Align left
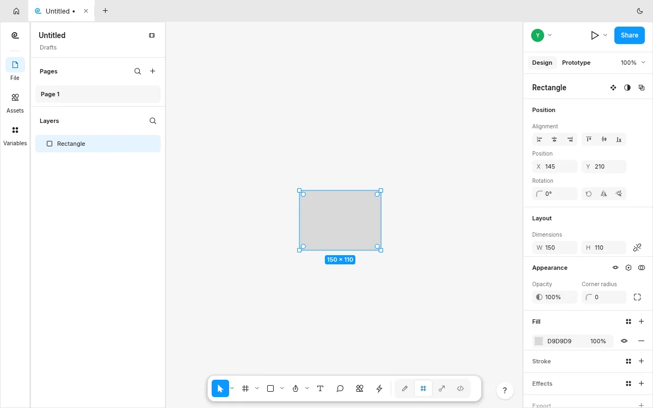Image resolution: width=653 pixels, height=408 pixels. click(x=540, y=139)
